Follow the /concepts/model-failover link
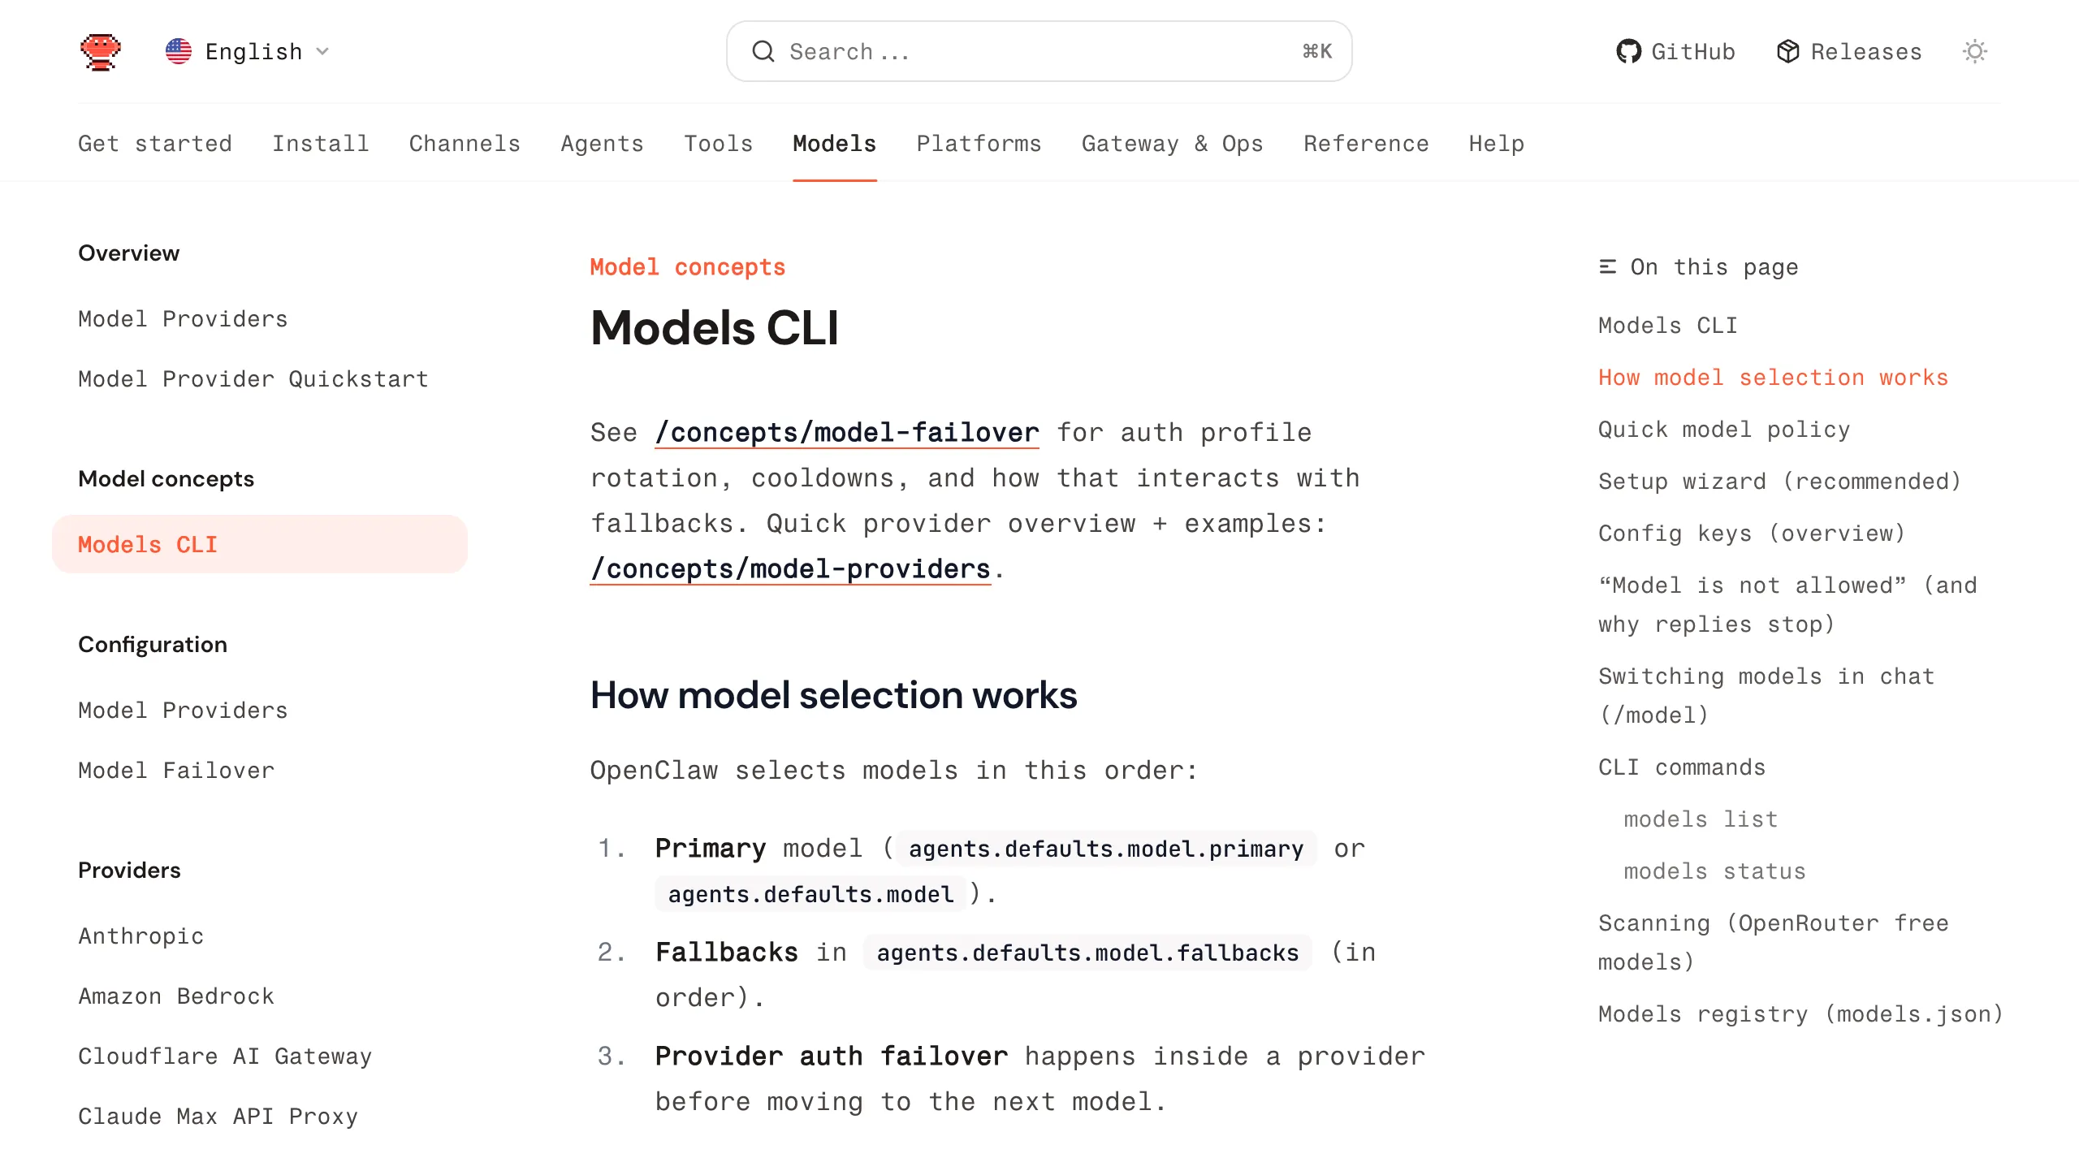This screenshot has height=1158, width=2079. pyautogui.click(x=847, y=433)
